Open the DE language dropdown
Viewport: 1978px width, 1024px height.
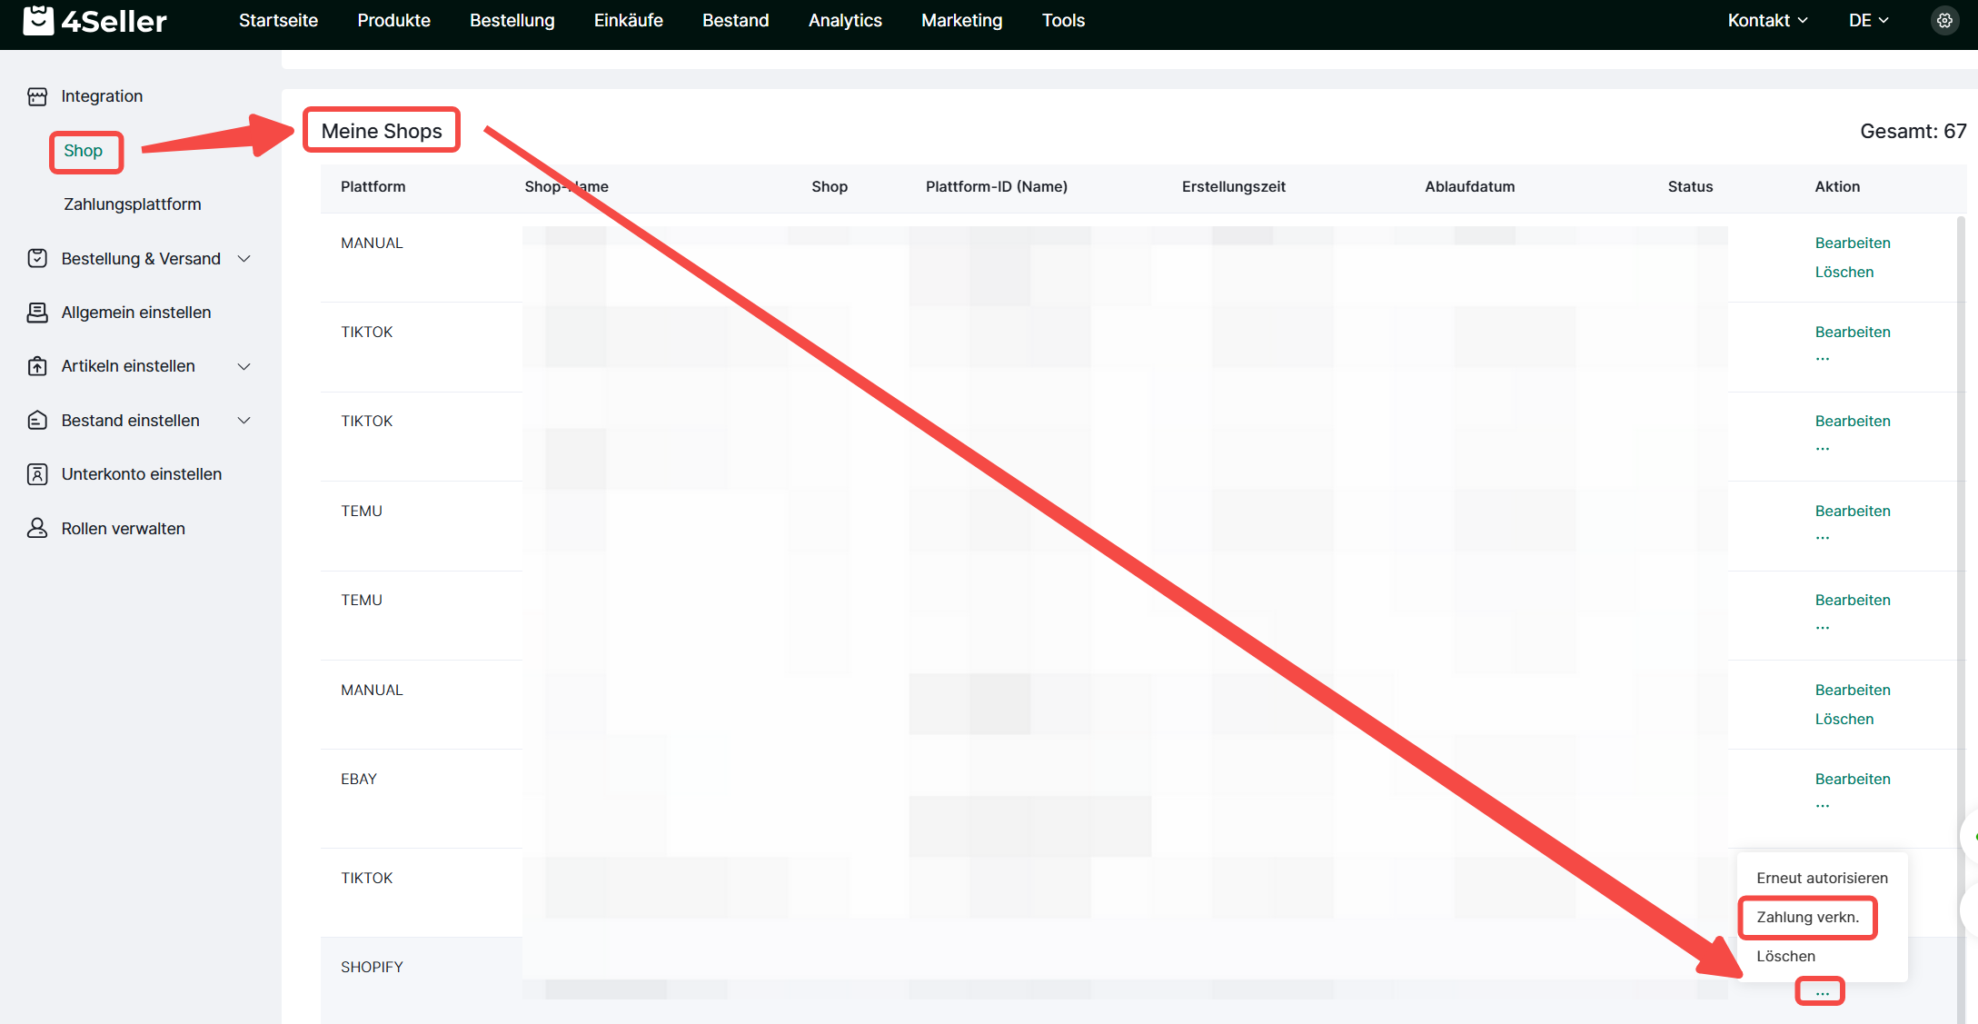(x=1868, y=20)
